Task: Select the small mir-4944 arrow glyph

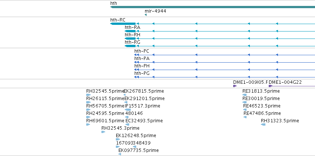Action: pyautogui.click(x=145, y=15)
